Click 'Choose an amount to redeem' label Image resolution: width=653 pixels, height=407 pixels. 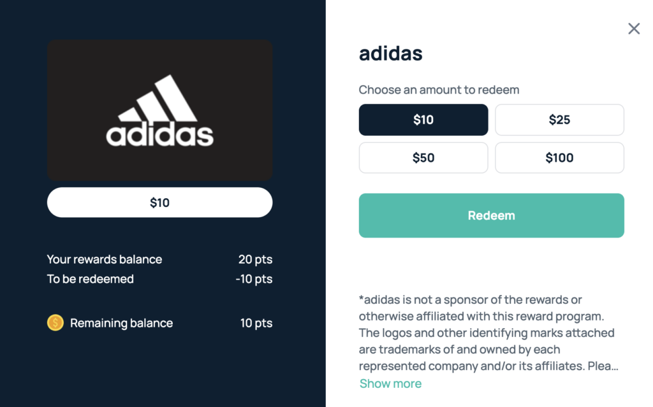[x=439, y=90]
